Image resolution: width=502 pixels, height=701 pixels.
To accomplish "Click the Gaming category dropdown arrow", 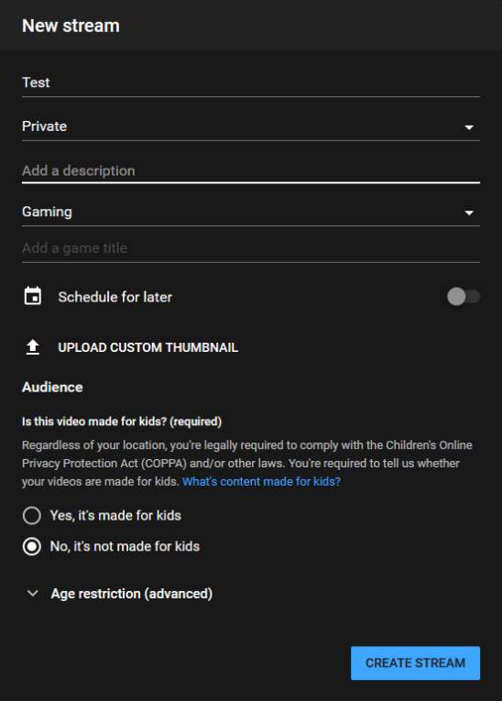I will [x=469, y=213].
